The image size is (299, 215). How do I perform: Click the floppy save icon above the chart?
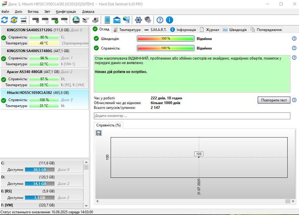[x=99, y=133]
